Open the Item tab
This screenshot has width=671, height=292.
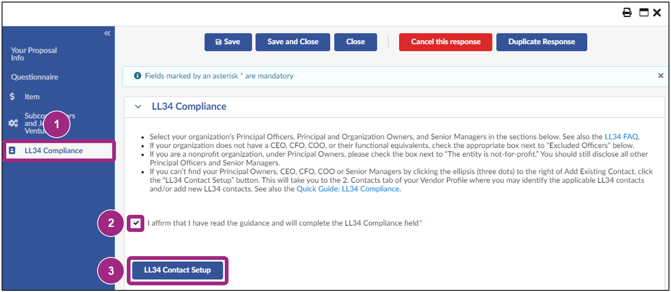click(32, 96)
